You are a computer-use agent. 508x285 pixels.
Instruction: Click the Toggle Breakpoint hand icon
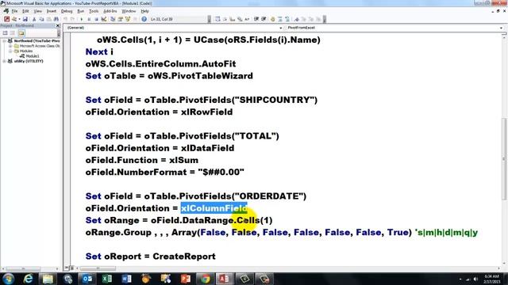pos(272,19)
